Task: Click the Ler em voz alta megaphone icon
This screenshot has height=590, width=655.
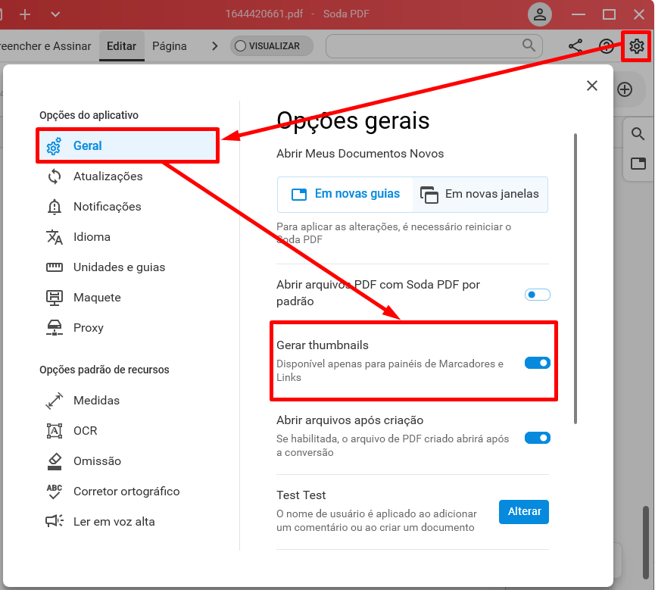Action: tap(55, 521)
